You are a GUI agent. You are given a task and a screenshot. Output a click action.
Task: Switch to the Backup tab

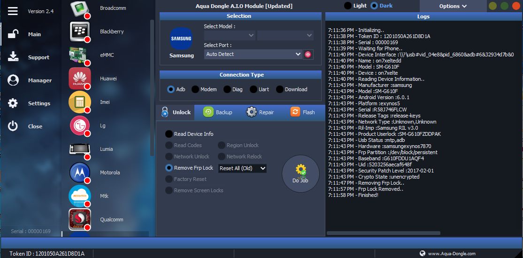pos(218,112)
